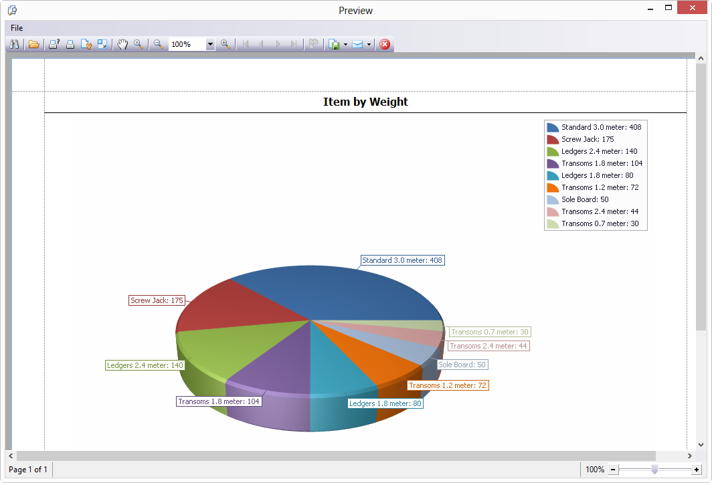The height and width of the screenshot is (483, 712).
Task: Click the Quick Print printer icon
Action: (x=70, y=44)
